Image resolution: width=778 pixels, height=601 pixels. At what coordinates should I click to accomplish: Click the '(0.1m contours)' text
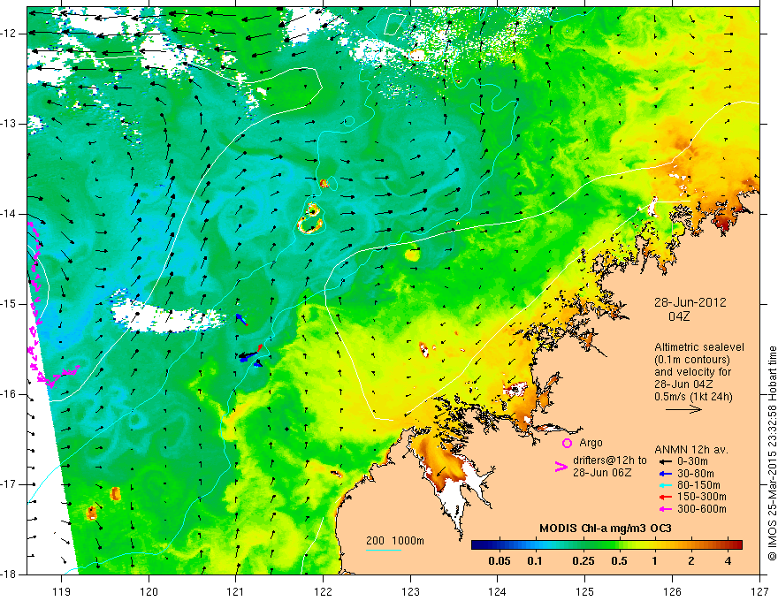coord(692,360)
